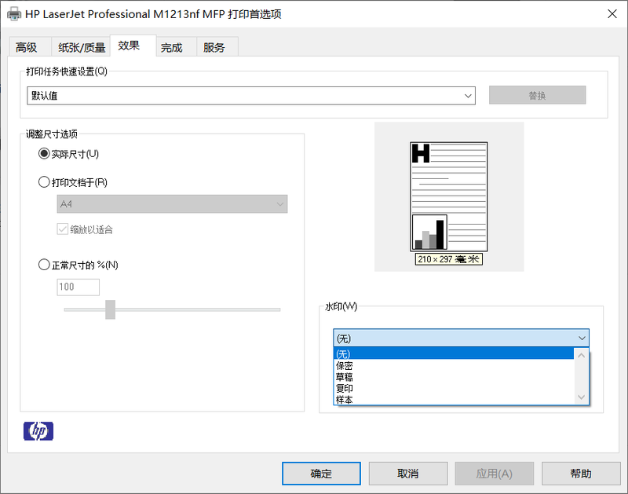Choose 保密 from the watermark list

[345, 365]
